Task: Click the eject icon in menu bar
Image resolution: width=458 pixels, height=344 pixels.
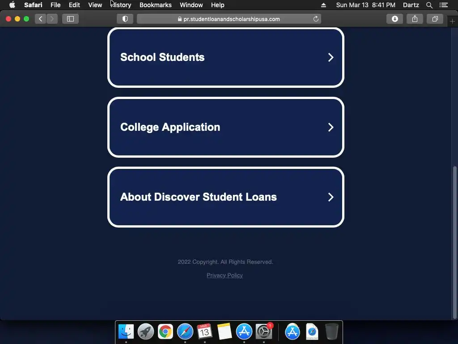Action: (323, 5)
